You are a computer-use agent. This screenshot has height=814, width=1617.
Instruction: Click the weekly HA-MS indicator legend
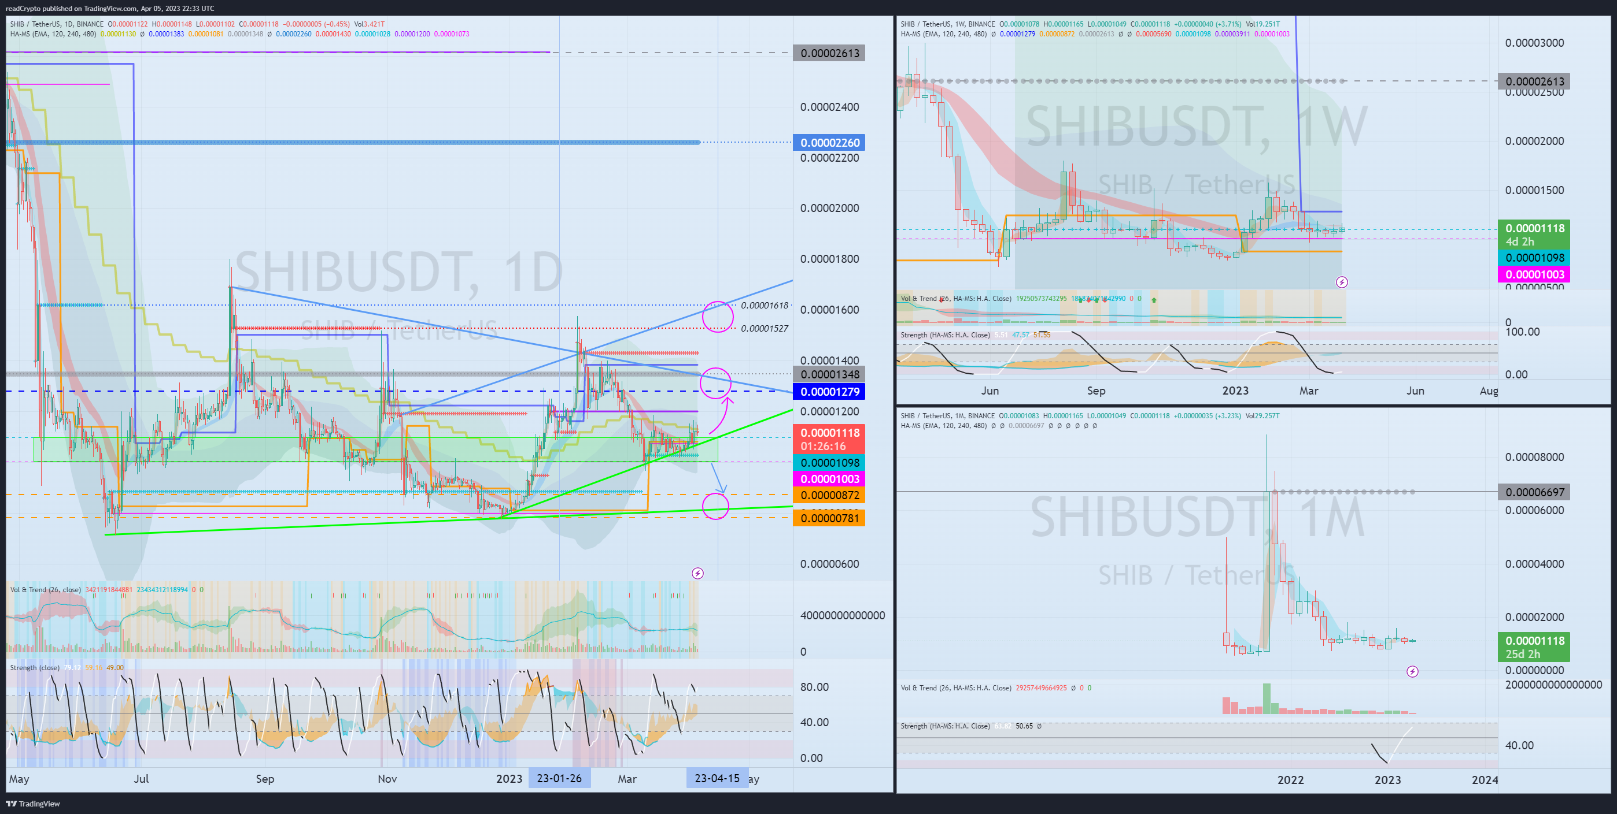[x=943, y=34]
